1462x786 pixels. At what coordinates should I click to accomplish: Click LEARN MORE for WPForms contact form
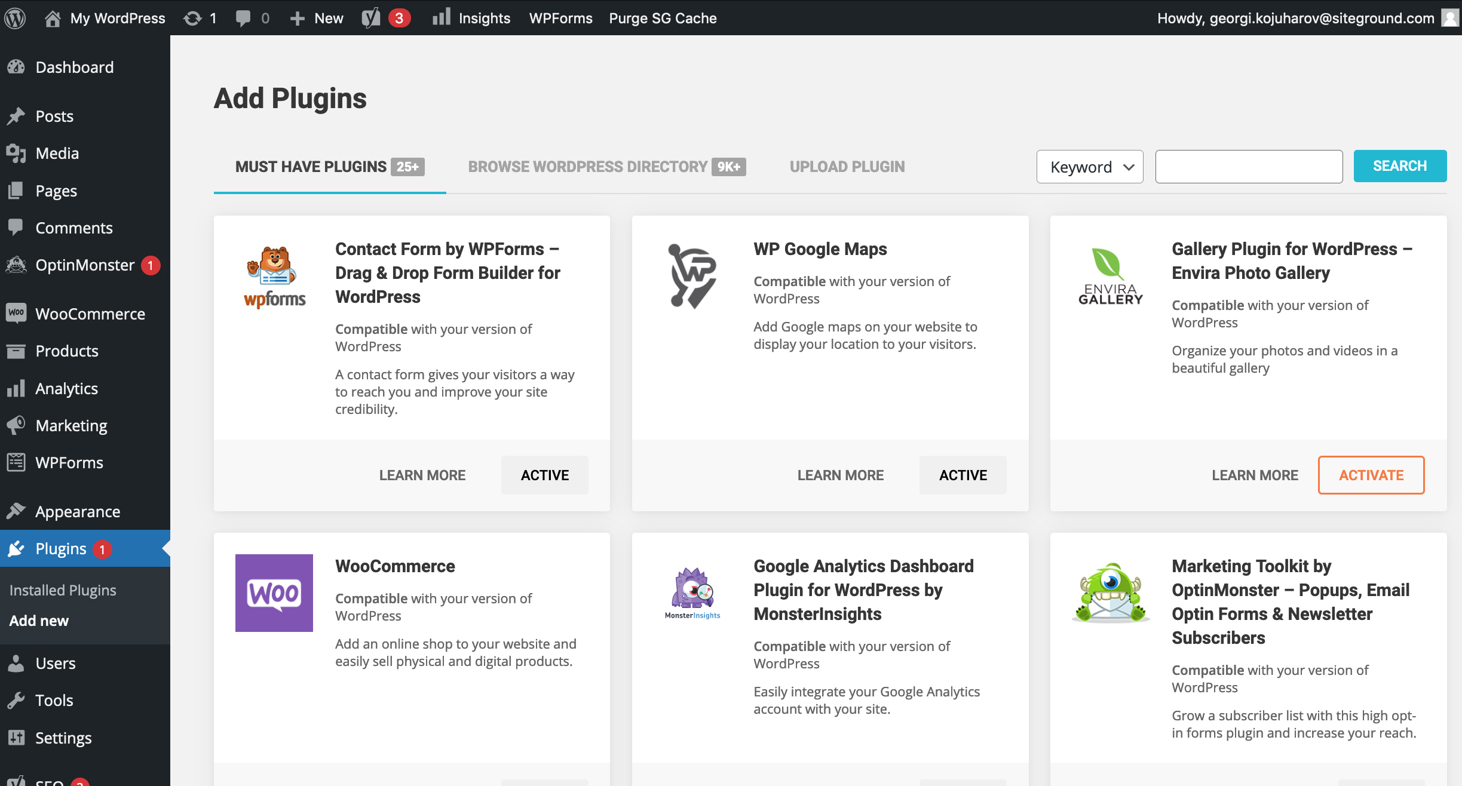pos(422,475)
